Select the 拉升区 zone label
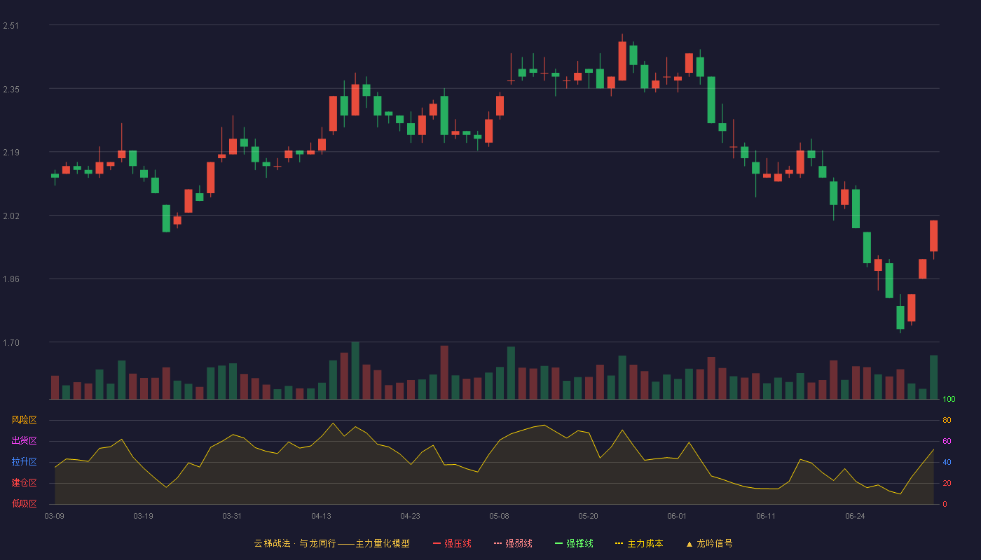The height and width of the screenshot is (560, 981). coord(24,462)
